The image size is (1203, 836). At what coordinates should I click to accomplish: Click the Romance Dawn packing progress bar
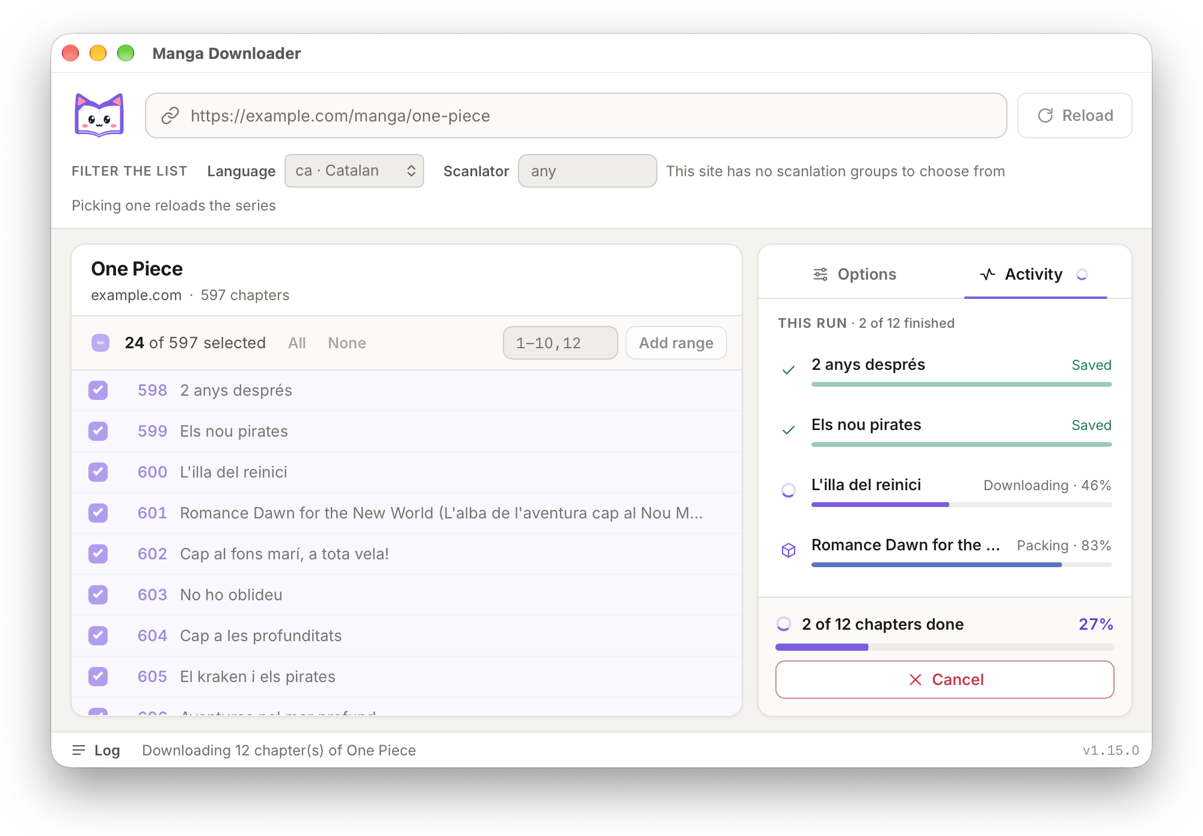(x=961, y=565)
